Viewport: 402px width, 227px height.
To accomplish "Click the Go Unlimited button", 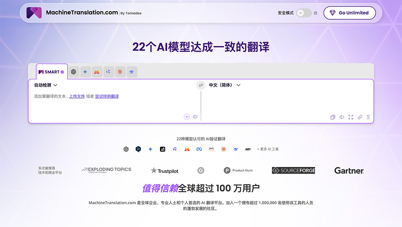I will pyautogui.click(x=349, y=13).
